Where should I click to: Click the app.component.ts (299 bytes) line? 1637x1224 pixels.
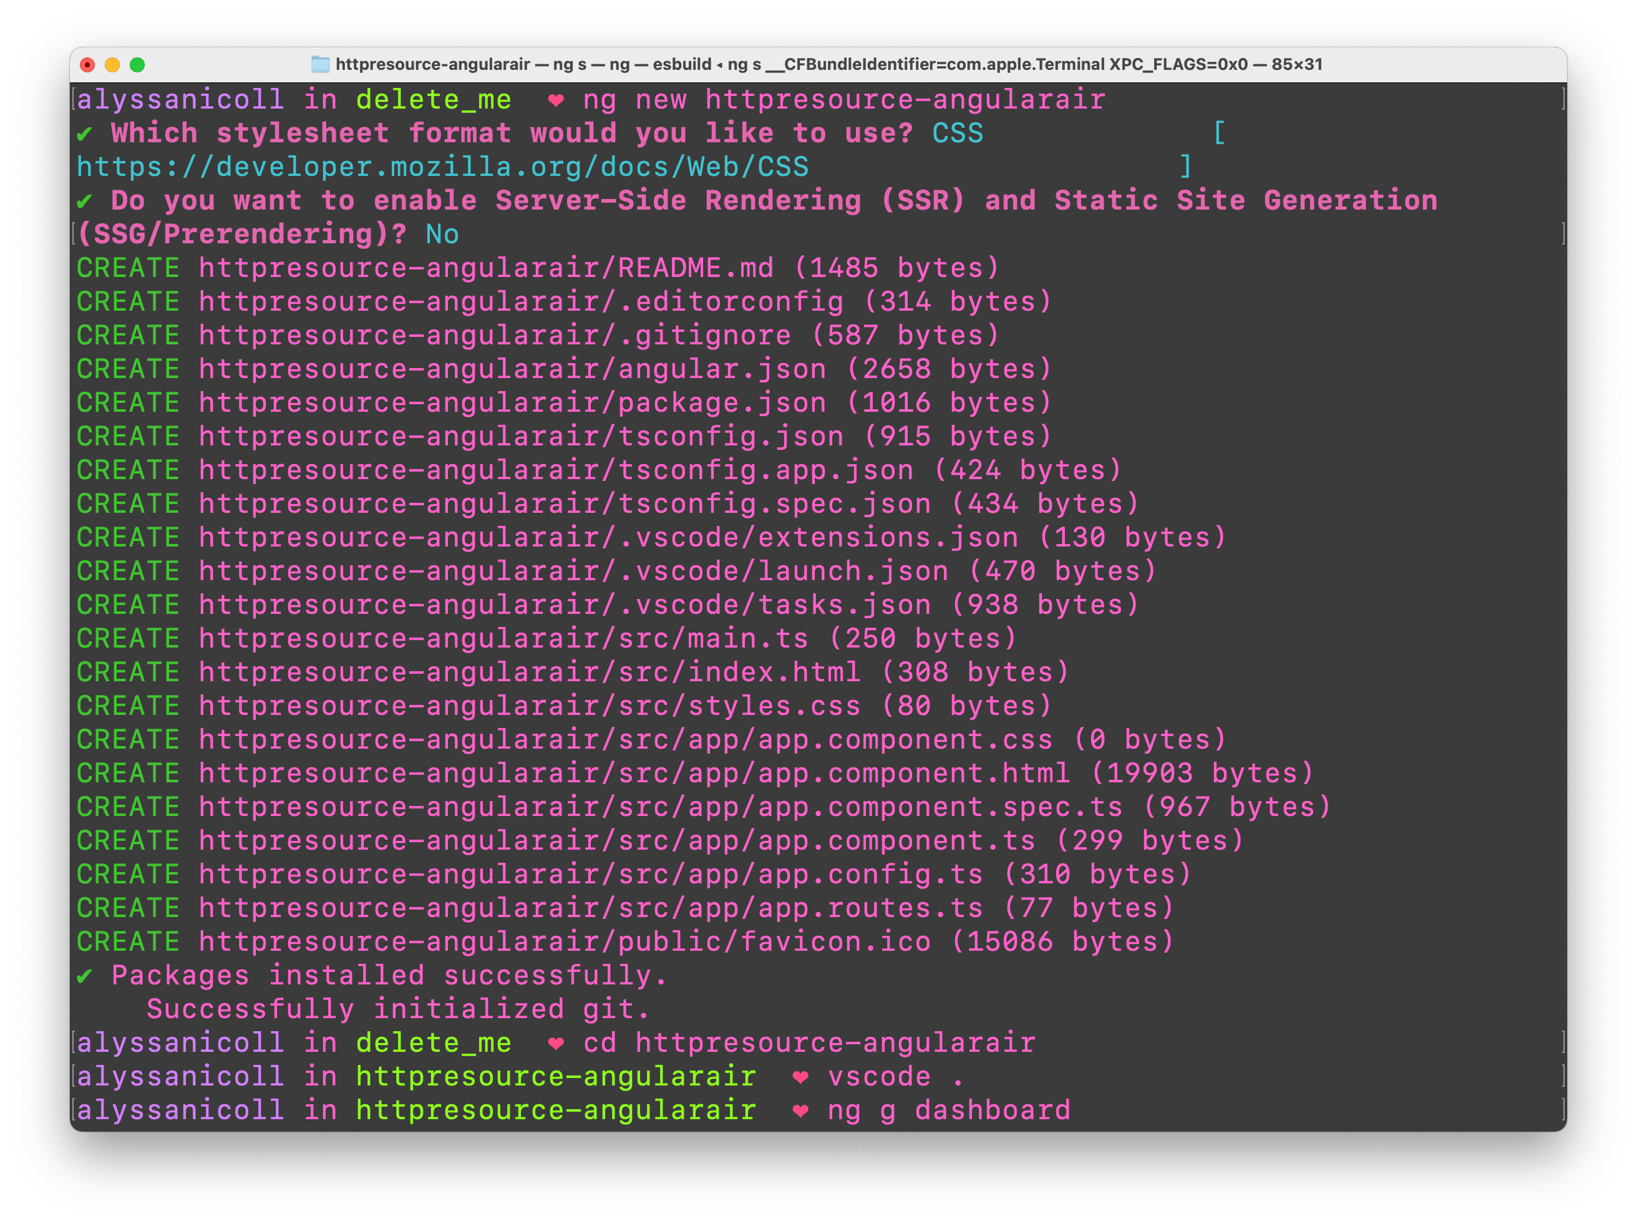[660, 840]
